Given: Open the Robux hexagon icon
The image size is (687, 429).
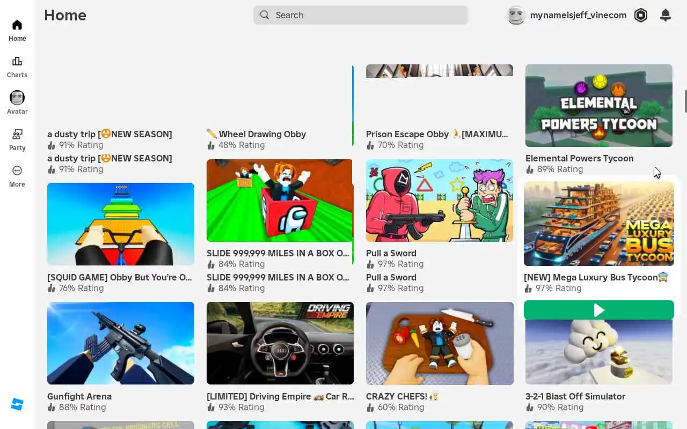Looking at the screenshot, I should coord(641,15).
